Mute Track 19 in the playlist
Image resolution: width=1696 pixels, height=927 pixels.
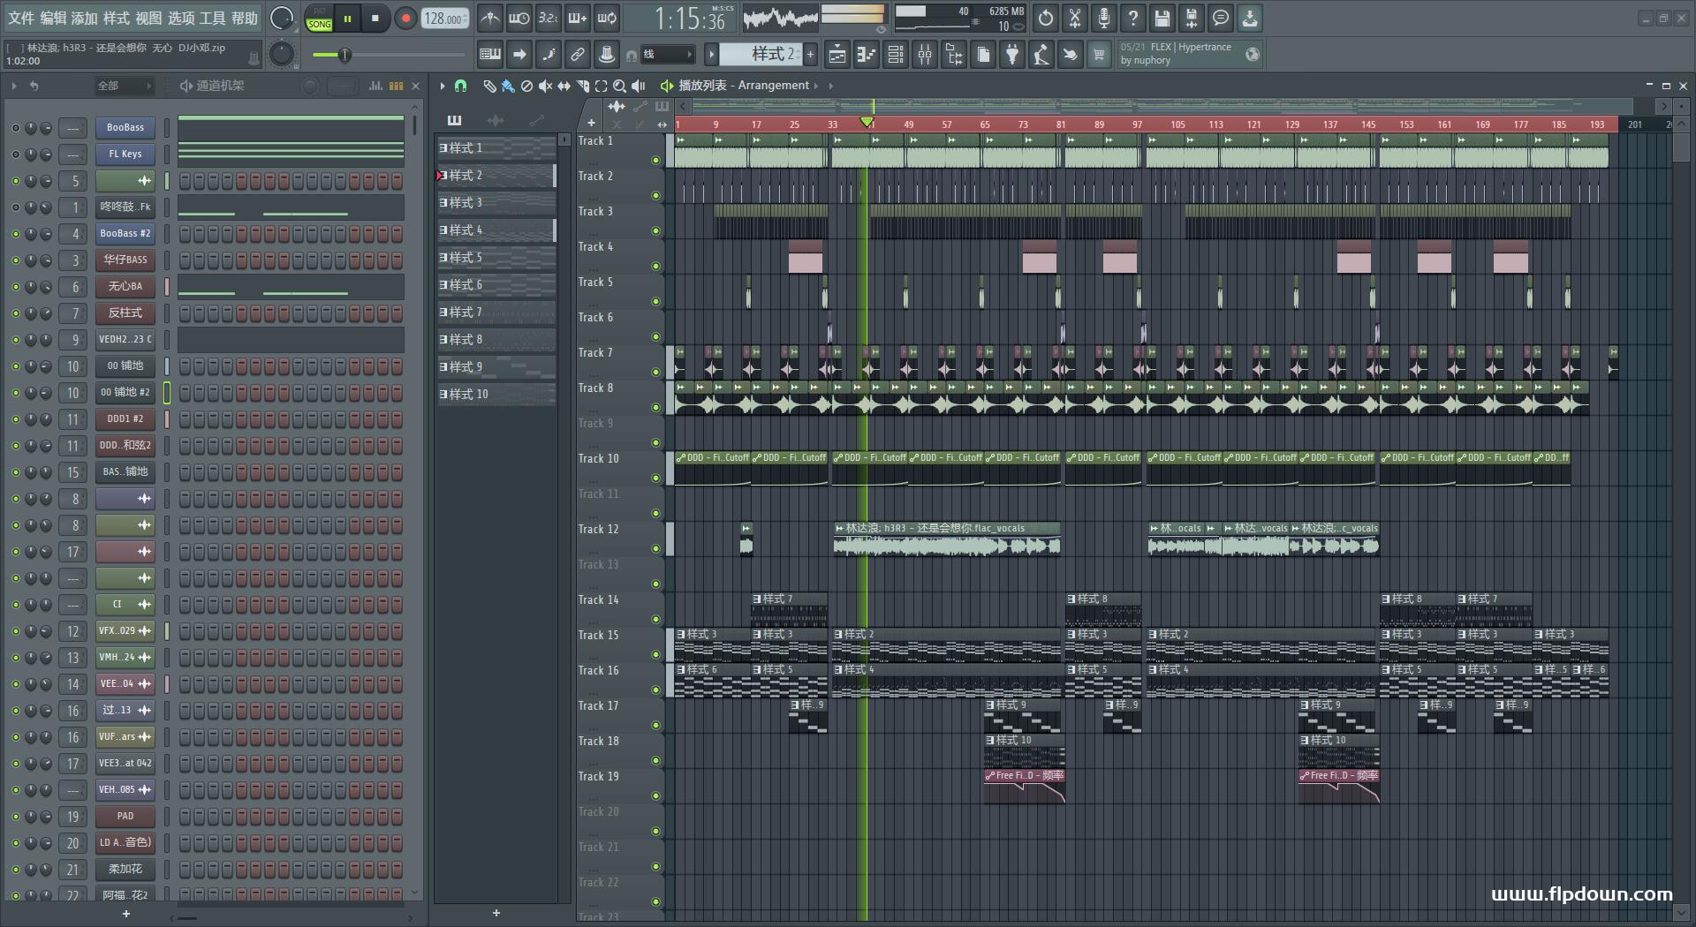point(655,795)
